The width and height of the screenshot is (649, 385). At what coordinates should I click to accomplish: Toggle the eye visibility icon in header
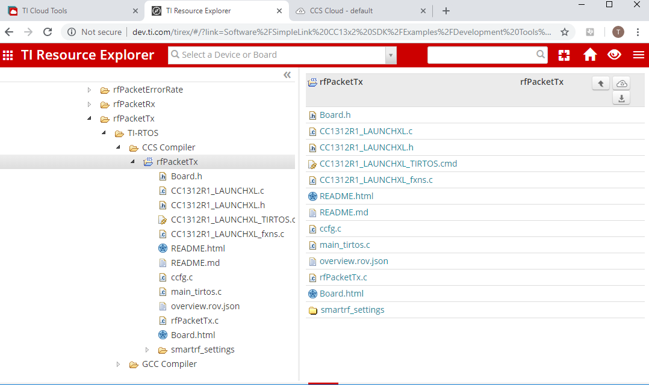pyautogui.click(x=614, y=55)
